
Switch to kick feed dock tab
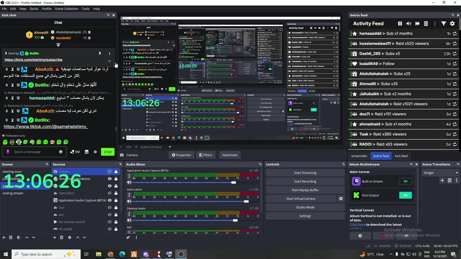tap(401, 156)
